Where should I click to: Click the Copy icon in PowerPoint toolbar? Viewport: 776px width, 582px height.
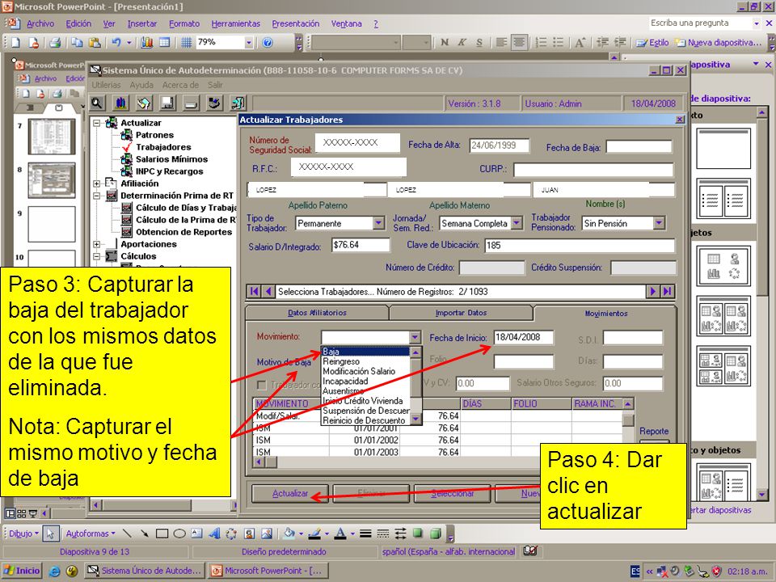click(x=78, y=43)
